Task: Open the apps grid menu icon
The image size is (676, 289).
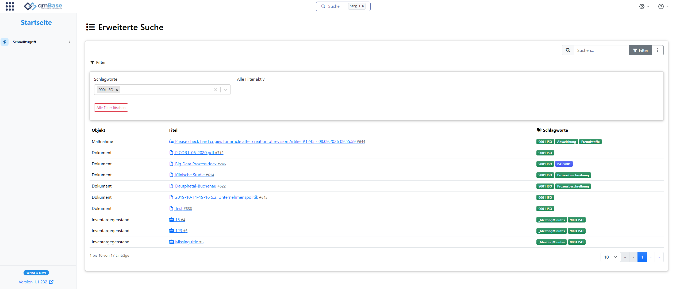Action: tap(10, 6)
